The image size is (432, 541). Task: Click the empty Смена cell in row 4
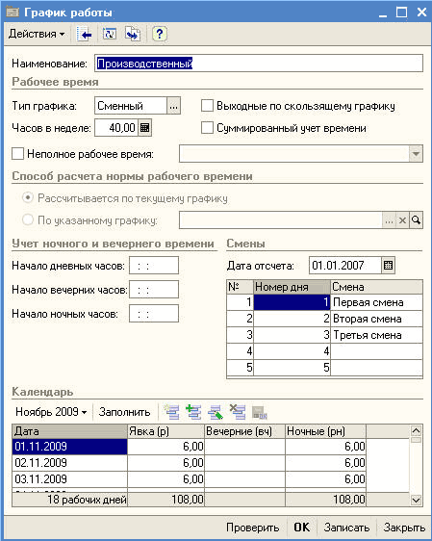[x=376, y=351]
